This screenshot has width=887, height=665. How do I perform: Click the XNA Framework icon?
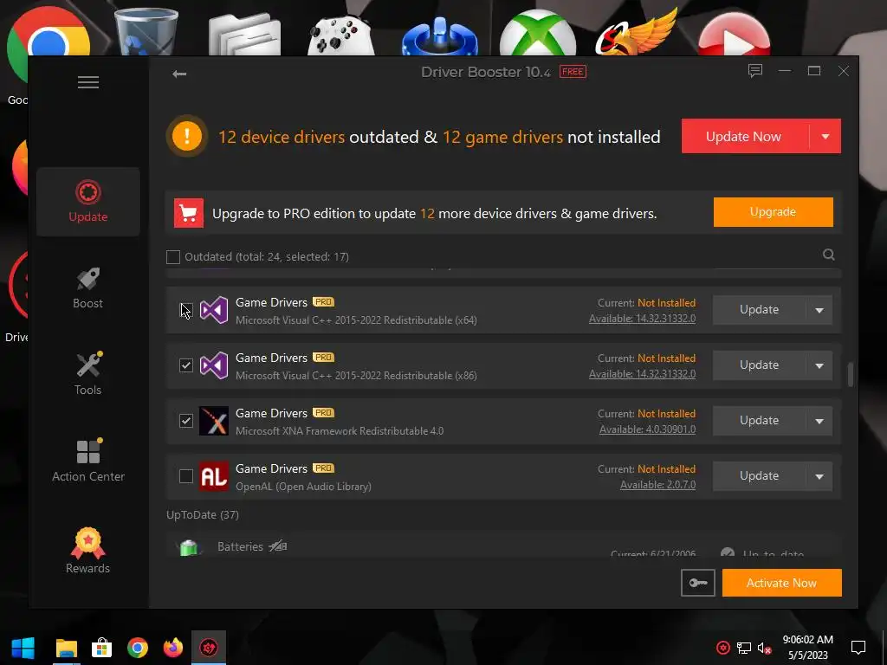click(x=214, y=421)
